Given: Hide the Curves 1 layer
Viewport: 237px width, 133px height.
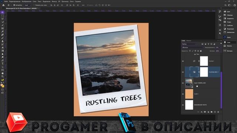Looking at the screenshot, I should coord(183,61).
